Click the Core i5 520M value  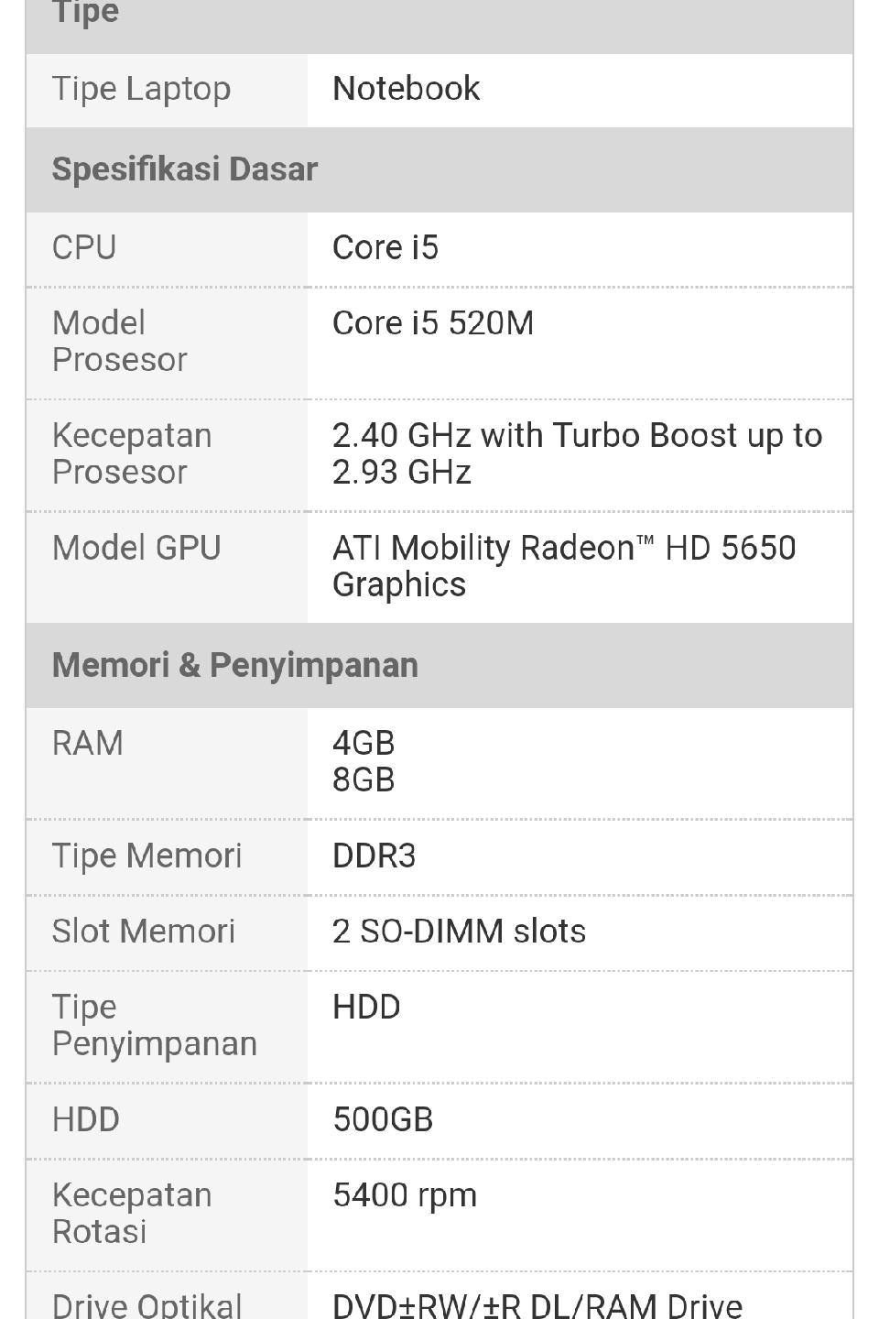pyautogui.click(x=433, y=323)
